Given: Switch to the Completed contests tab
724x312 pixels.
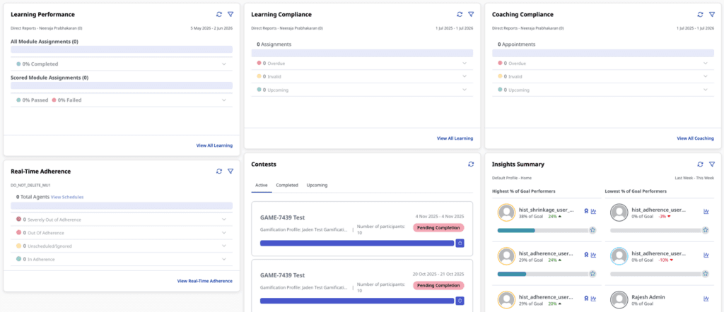Looking at the screenshot, I should pyautogui.click(x=287, y=185).
